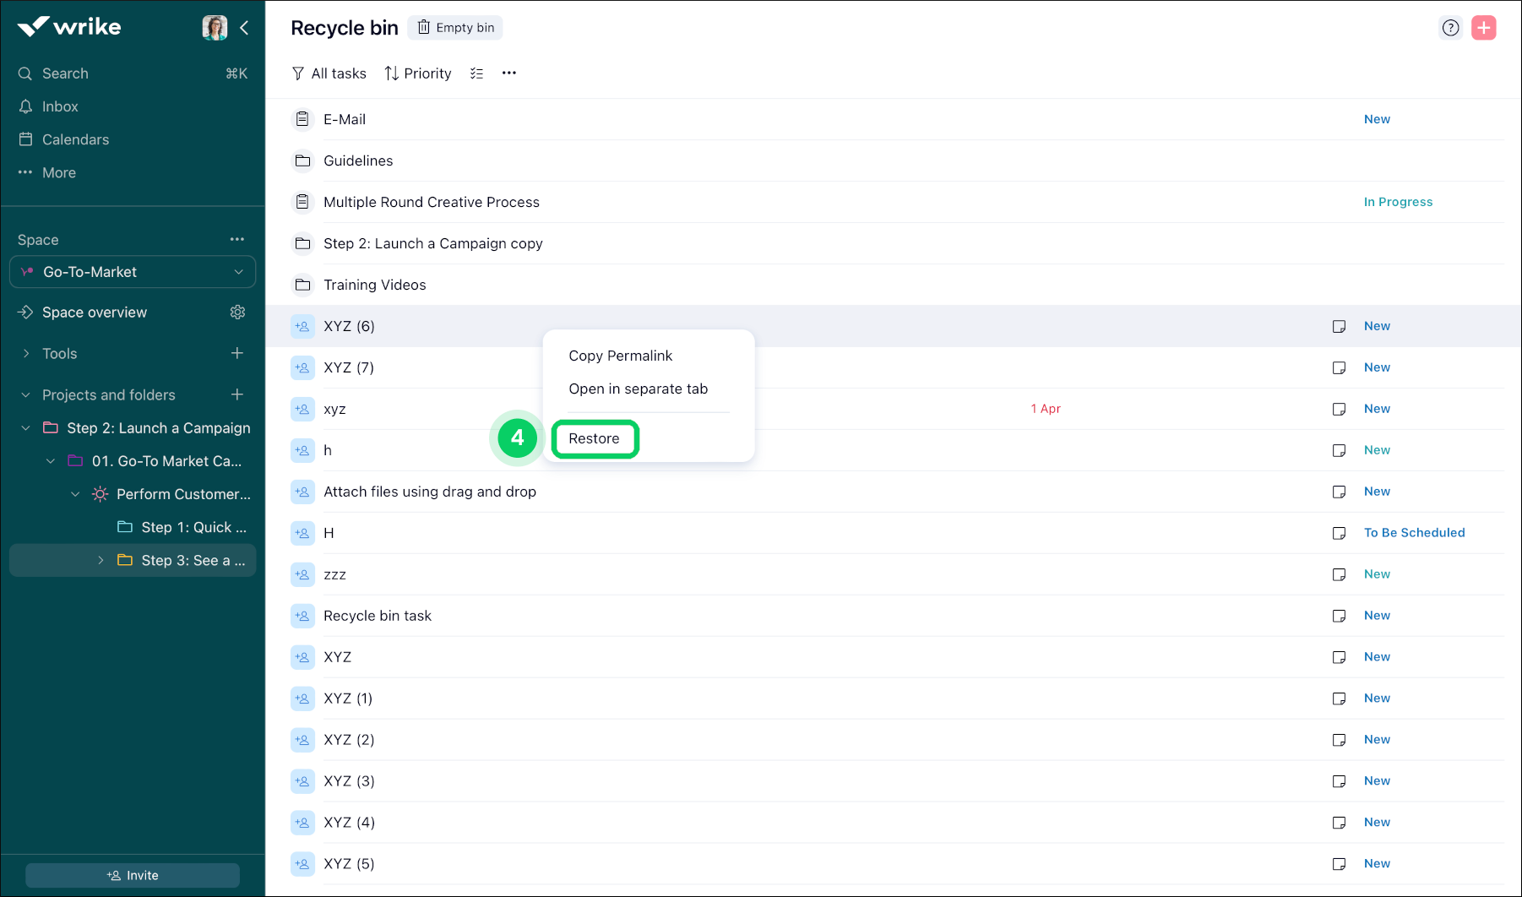The width and height of the screenshot is (1522, 897).
Task: Expand the Step 3 folder
Action: 101,561
